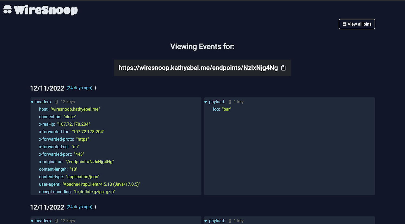Screen dimensions: 405x224
Task: Click the chevron beside the first 12/11/2022 heading
Action: (95, 88)
